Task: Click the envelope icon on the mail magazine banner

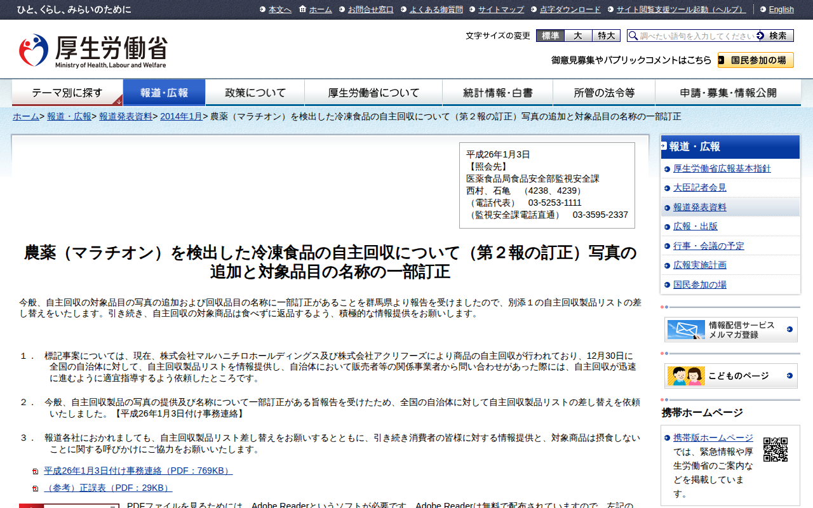Action: tap(686, 330)
